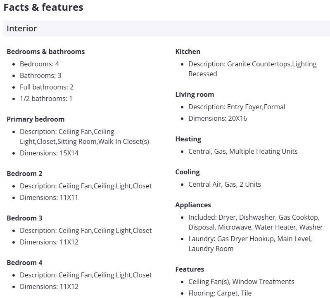Click the Heating subheading
Screen dimensions: 330x298
pyautogui.click(x=188, y=139)
